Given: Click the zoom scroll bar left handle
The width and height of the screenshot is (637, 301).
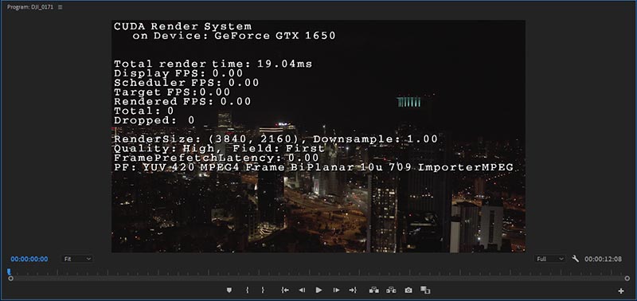Looking at the screenshot, I should coord(10,279).
